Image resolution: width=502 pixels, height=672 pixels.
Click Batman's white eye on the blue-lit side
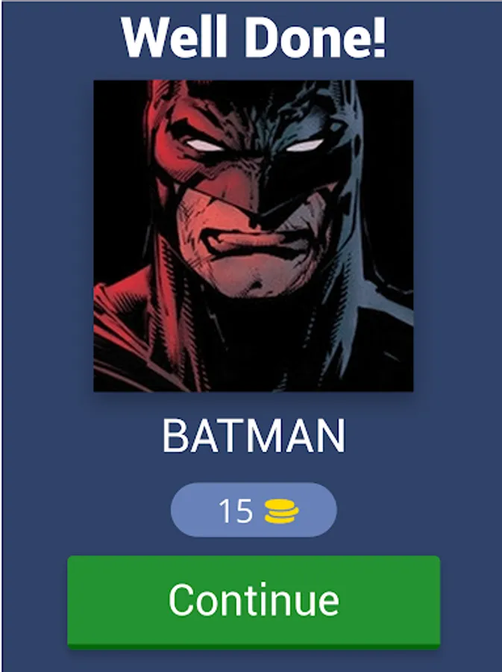[304, 146]
